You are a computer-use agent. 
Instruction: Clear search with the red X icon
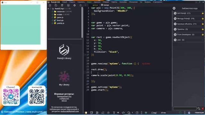(x=203, y=109)
